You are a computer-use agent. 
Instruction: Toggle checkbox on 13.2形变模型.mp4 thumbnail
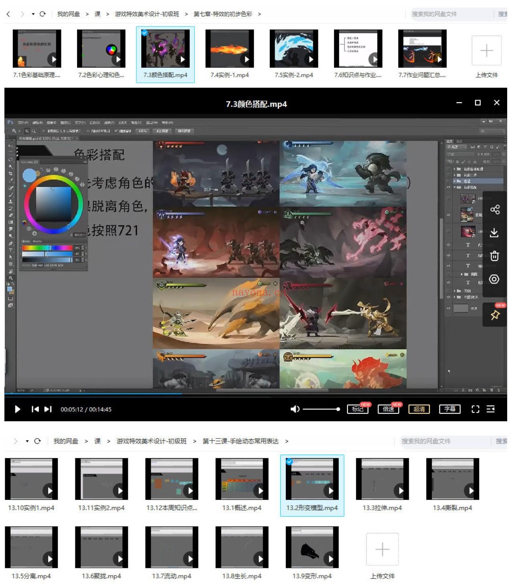(x=289, y=461)
